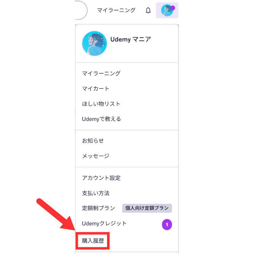Viewport: 254px width, 254px height.
Task: Click the Udemy マニア username text
Action: (x=130, y=39)
